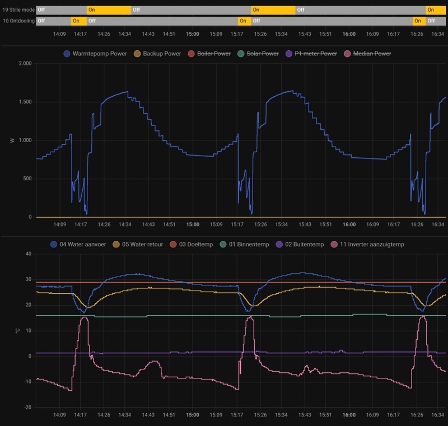Toggle the Warmtepomp Power legend series

tap(95, 54)
